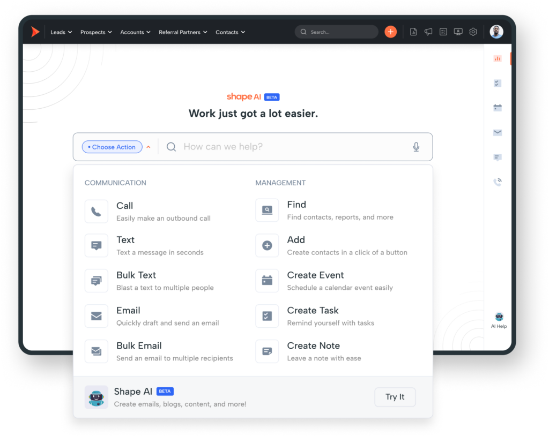Open the settings gear icon

pos(473,32)
